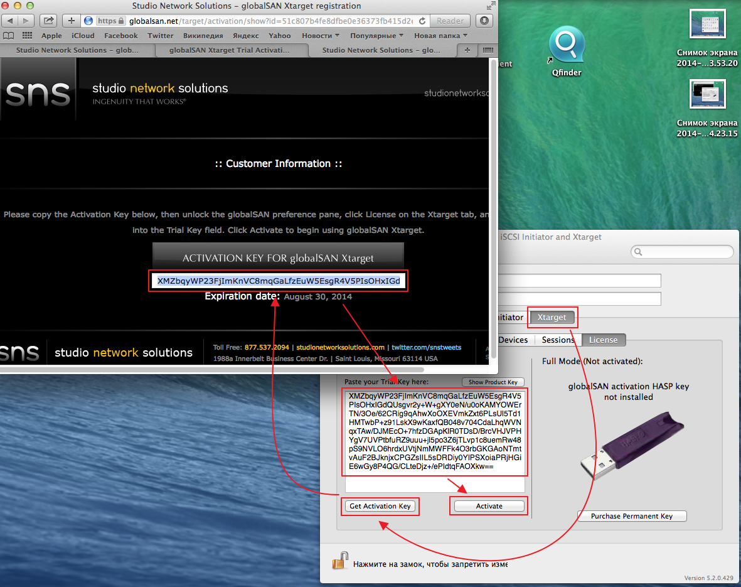741x587 pixels.
Task: Select the License tab
Action: (x=603, y=340)
